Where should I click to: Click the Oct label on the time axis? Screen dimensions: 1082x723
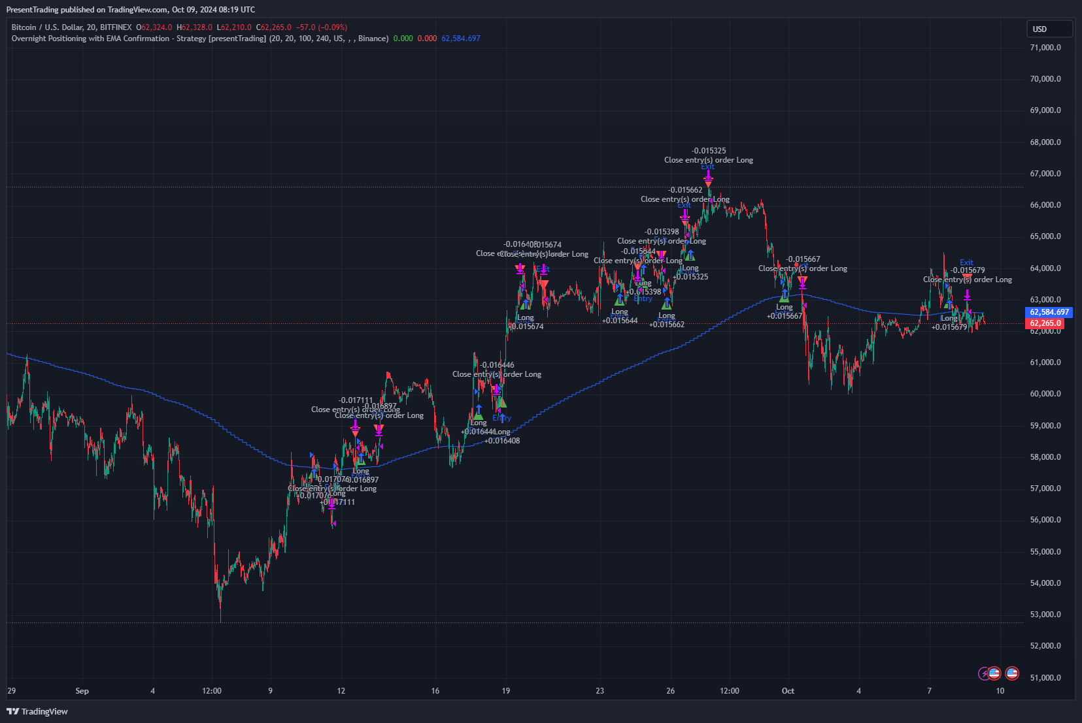pos(788,691)
